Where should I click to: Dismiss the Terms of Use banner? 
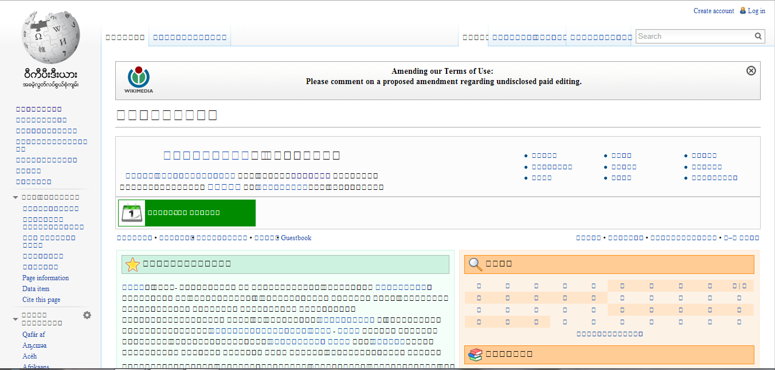click(751, 70)
